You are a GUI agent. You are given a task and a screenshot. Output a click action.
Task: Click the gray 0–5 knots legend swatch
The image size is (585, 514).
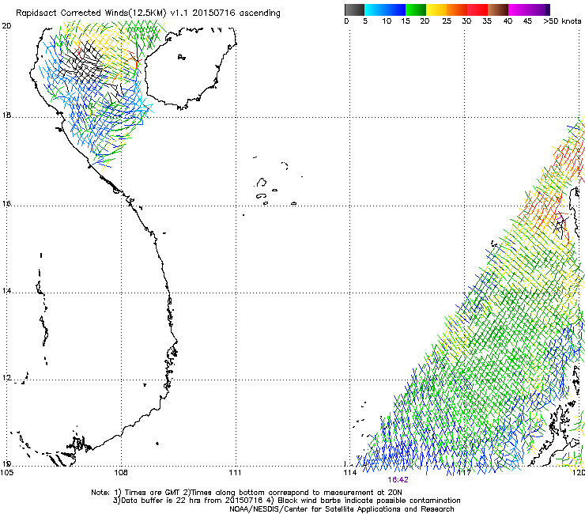354,9
